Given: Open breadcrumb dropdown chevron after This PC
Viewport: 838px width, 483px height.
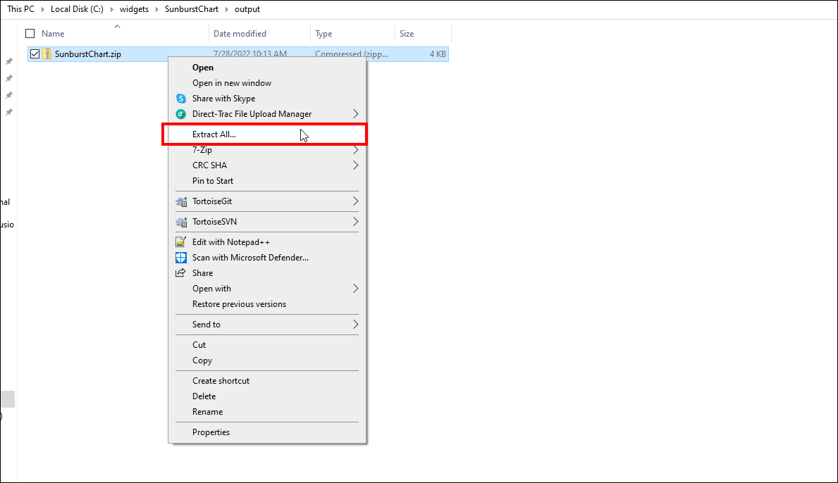Looking at the screenshot, I should 42,10.
